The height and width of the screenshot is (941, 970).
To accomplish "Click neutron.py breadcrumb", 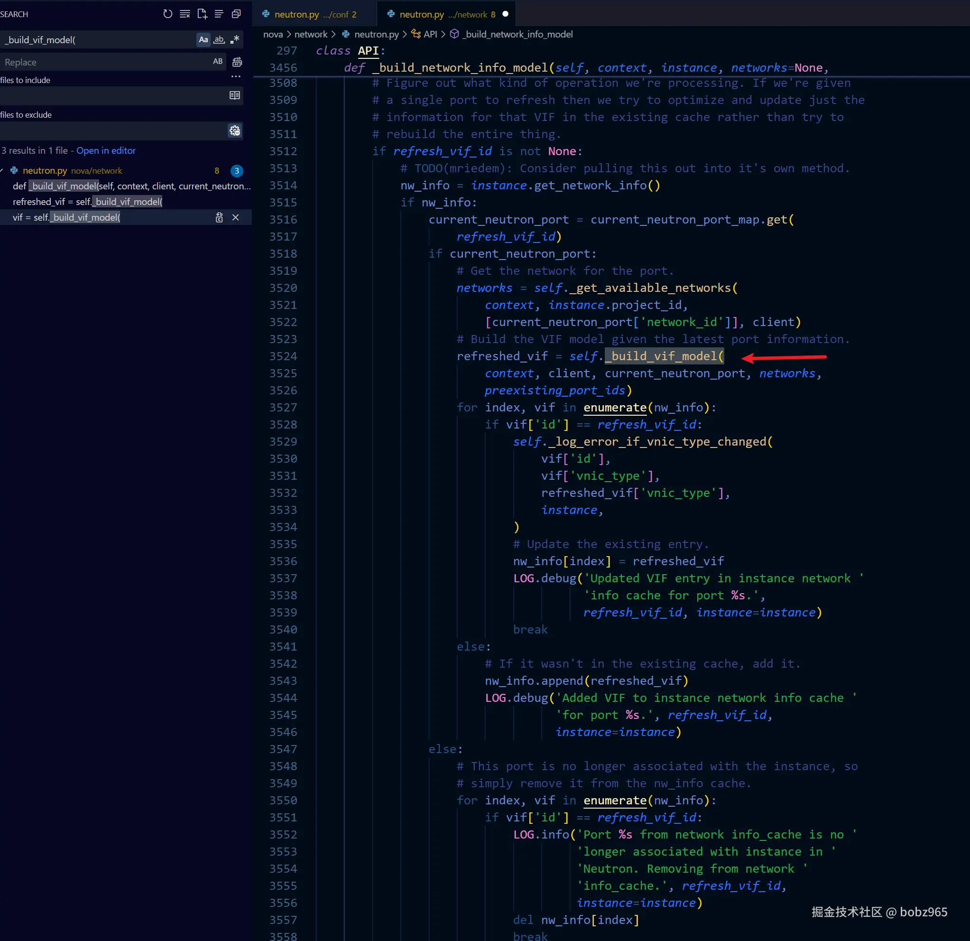I will pos(376,34).
